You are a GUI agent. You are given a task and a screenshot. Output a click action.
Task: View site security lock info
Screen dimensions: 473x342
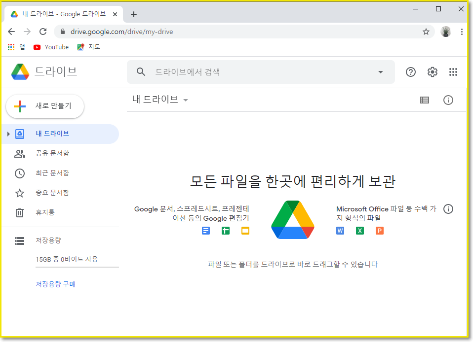point(63,32)
